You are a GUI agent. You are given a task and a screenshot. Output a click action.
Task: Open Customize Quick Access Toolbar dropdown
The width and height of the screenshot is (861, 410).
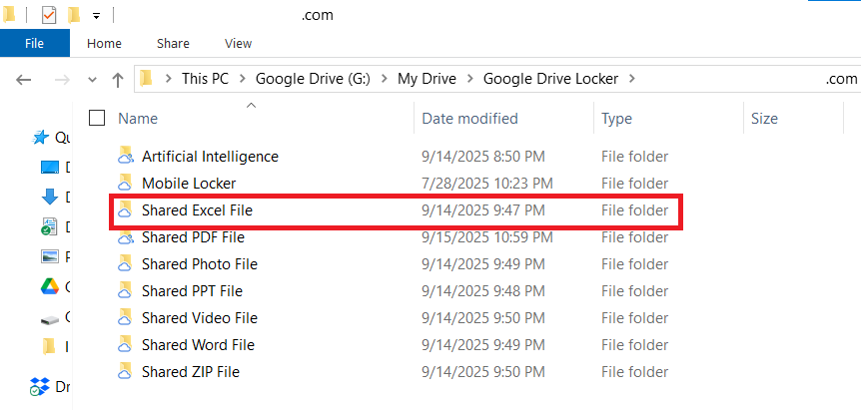pyautogui.click(x=96, y=16)
